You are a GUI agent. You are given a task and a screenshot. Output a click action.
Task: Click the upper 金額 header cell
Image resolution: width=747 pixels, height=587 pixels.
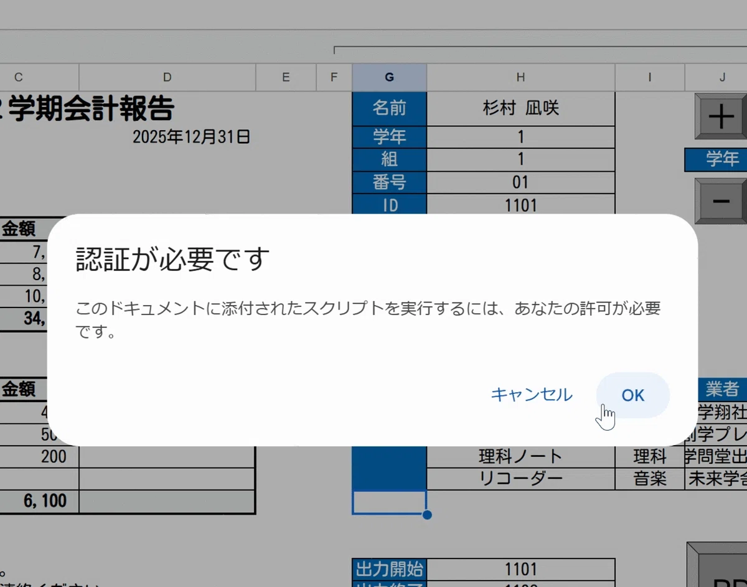pos(24,229)
